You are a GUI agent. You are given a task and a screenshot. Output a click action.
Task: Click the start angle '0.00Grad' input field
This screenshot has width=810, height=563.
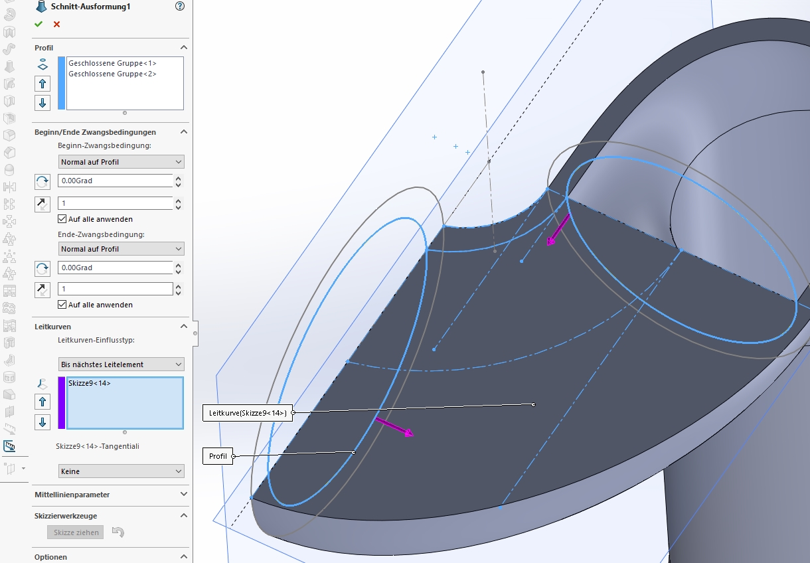click(115, 181)
